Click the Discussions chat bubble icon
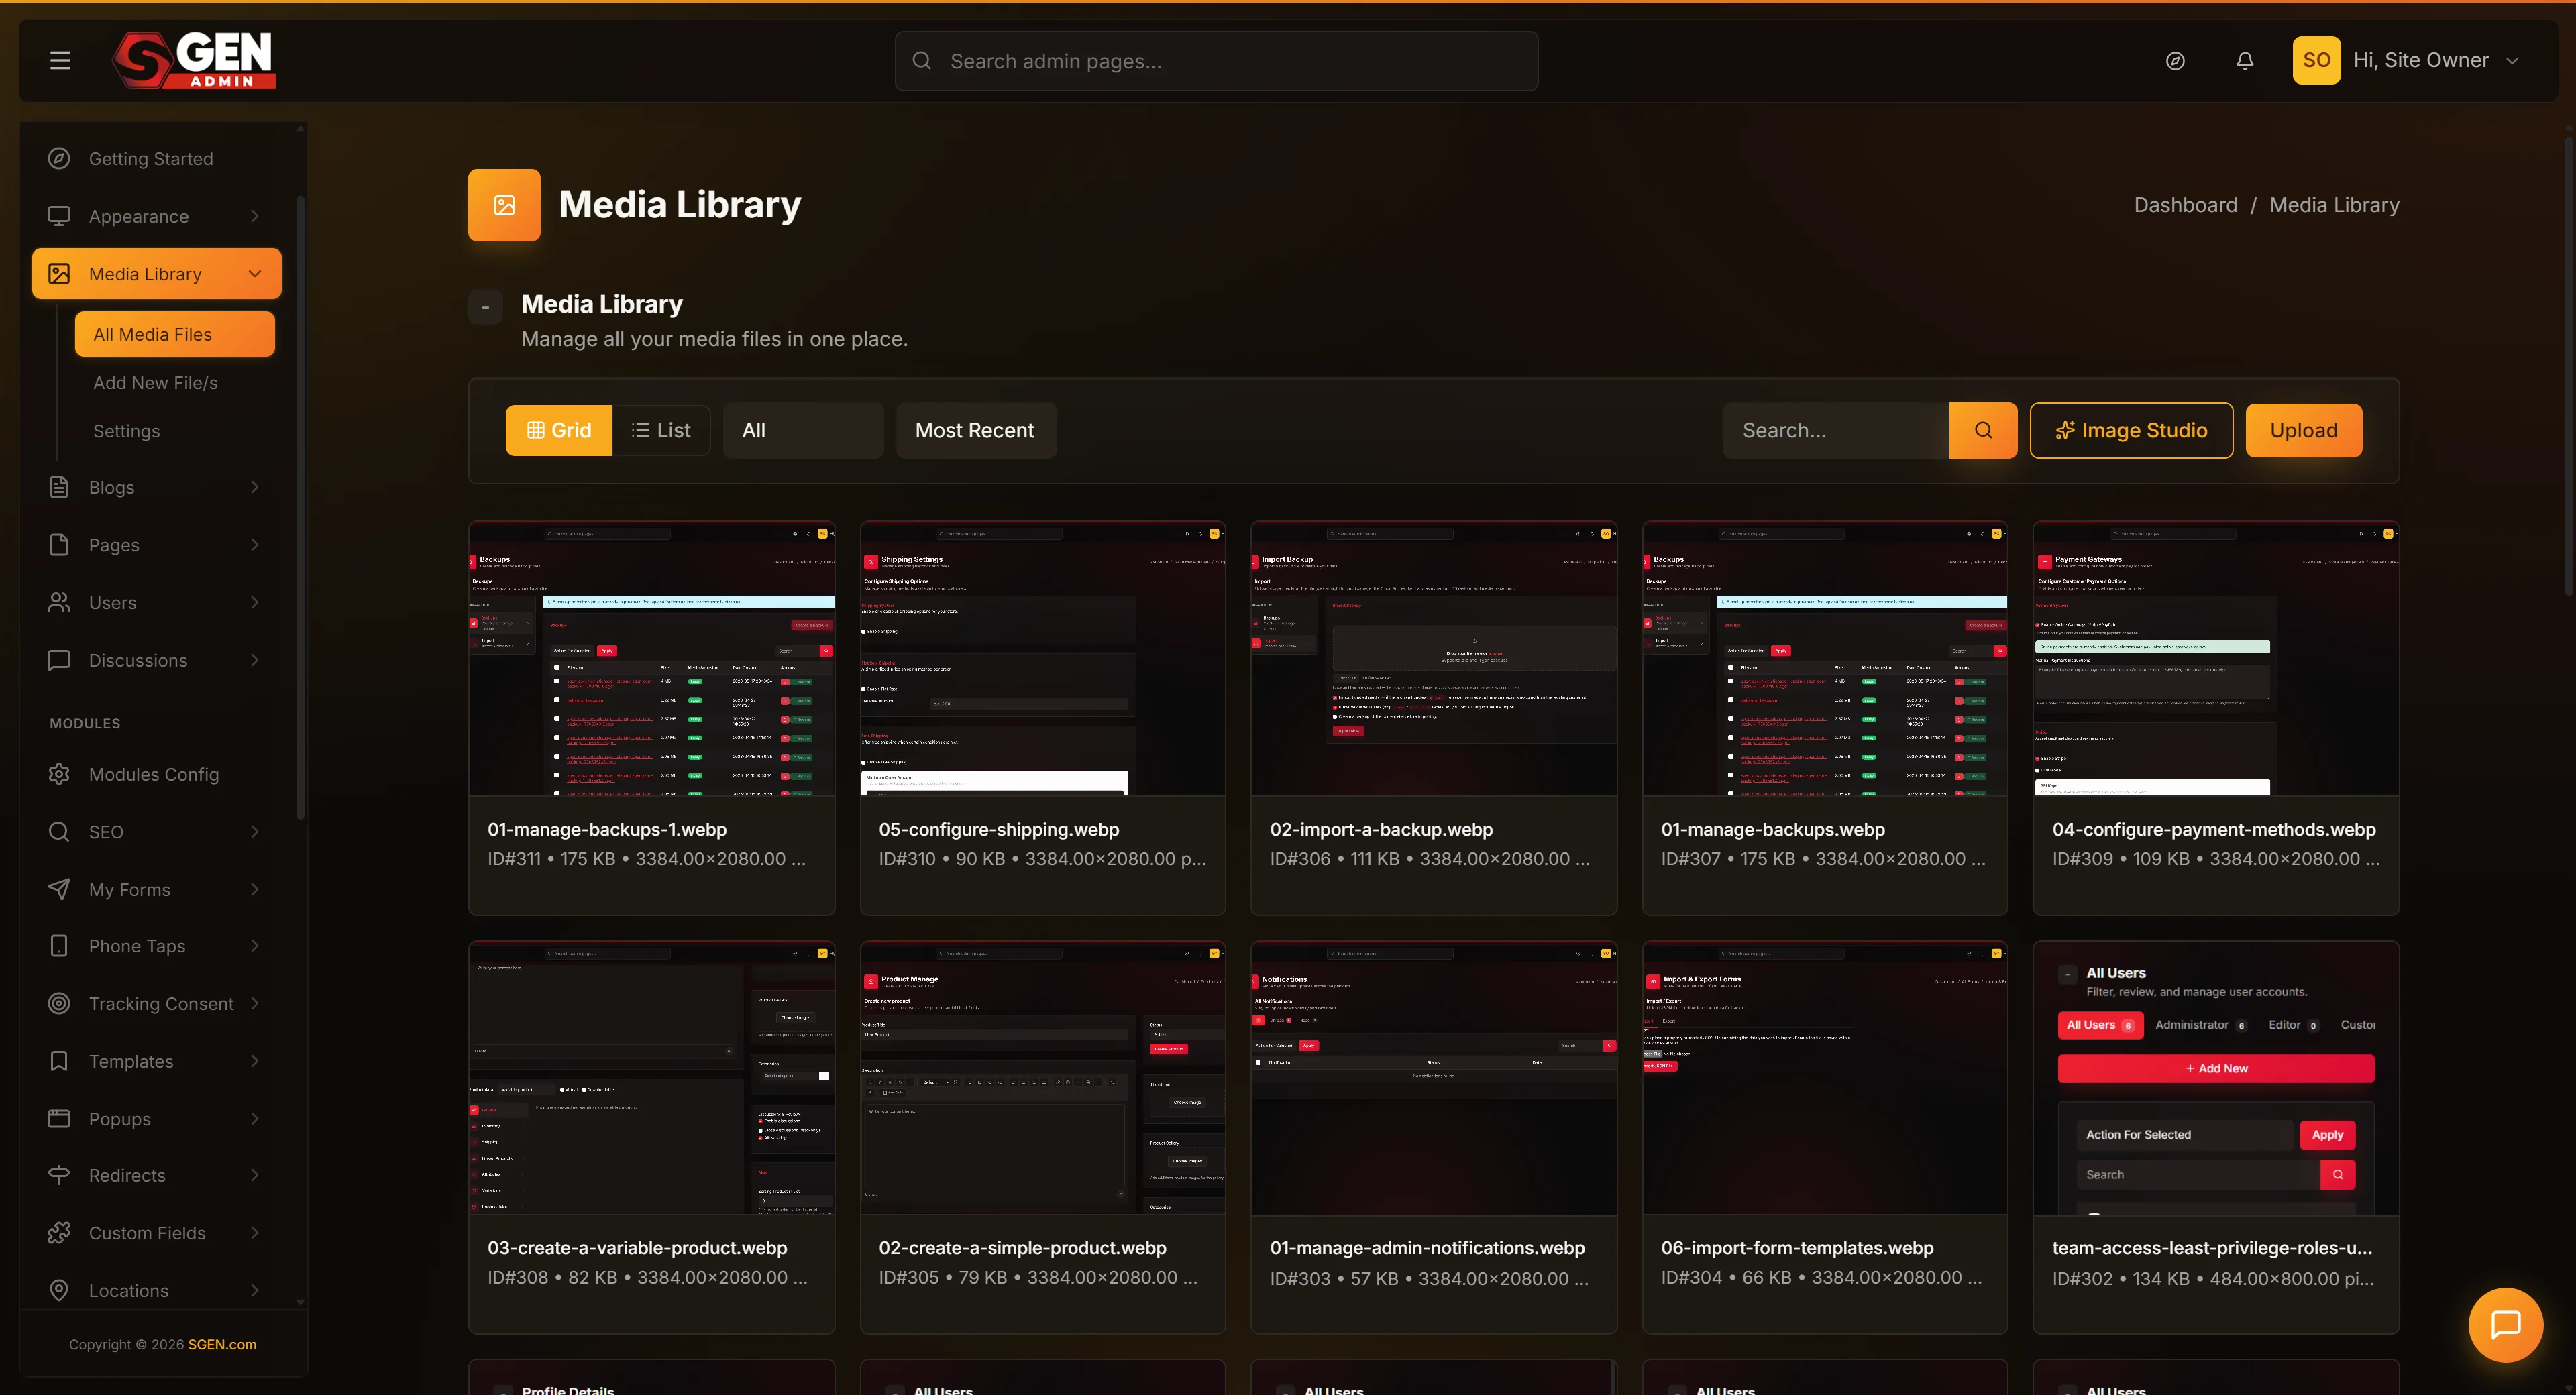Viewport: 2576px width, 1395px height. [59, 660]
